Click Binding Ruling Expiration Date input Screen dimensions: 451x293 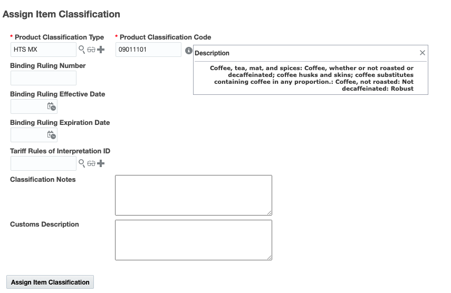[x=28, y=135]
